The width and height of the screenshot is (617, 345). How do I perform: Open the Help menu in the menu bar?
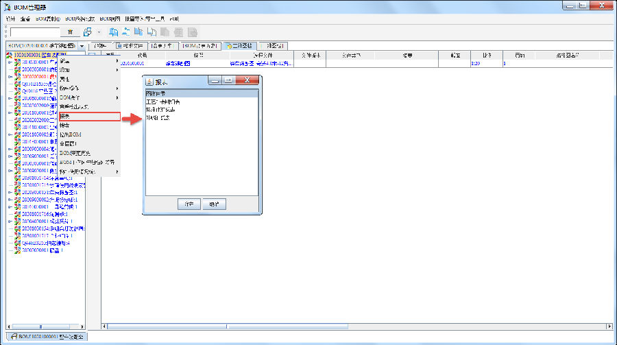(174, 19)
